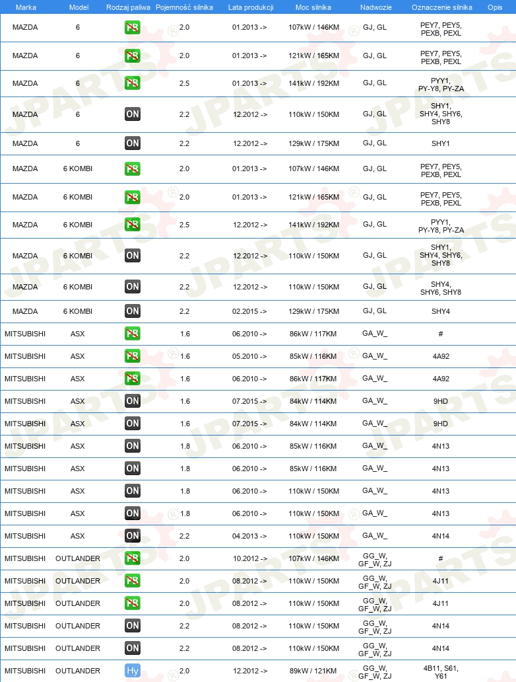Click petrol icon in Mazda 6 KOMBI 121kW row
Image resolution: width=516 pixels, height=682 pixels.
click(x=133, y=197)
